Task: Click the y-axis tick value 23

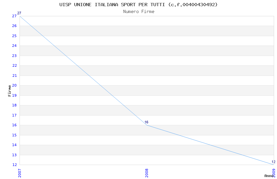Action: 14,56
